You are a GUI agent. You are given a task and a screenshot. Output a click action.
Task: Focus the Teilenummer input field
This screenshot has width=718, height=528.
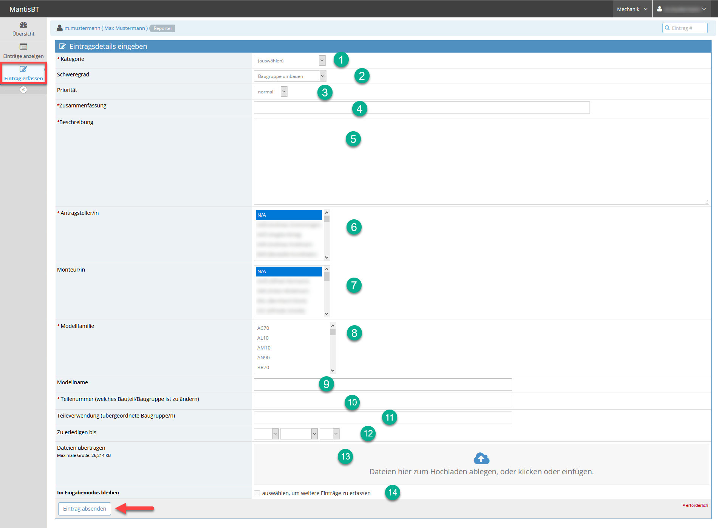(382, 401)
